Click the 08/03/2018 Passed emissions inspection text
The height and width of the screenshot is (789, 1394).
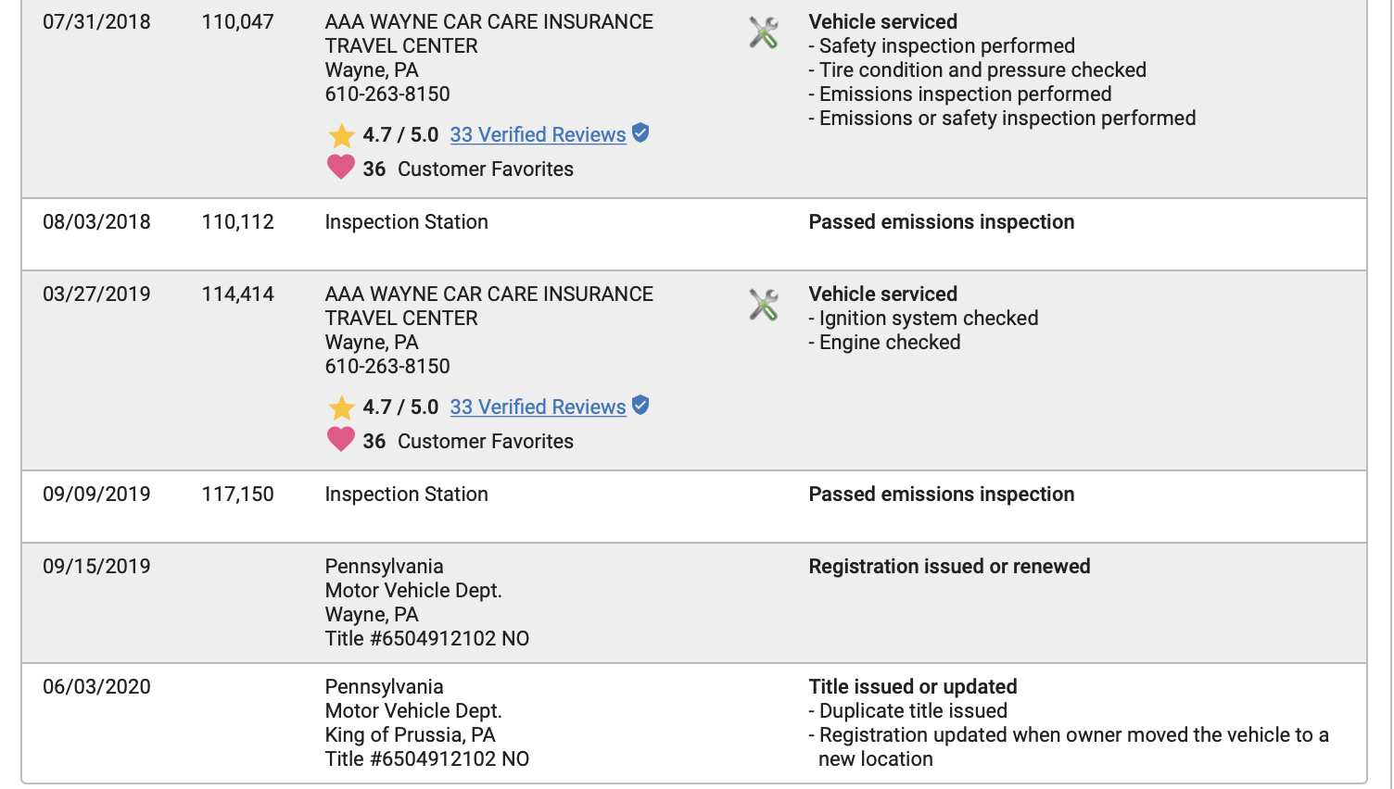(x=941, y=222)
